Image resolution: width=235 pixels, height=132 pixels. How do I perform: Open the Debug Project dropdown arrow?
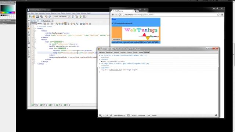(87, 17)
